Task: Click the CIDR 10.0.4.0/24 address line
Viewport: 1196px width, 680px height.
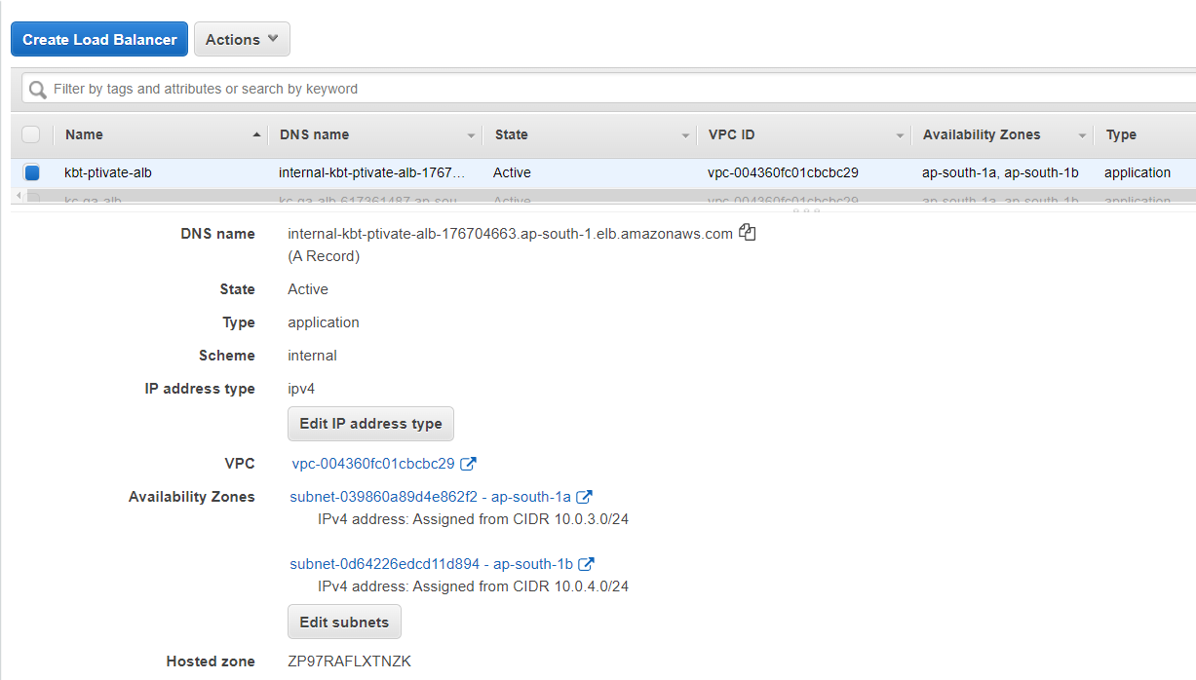Action: point(473,586)
